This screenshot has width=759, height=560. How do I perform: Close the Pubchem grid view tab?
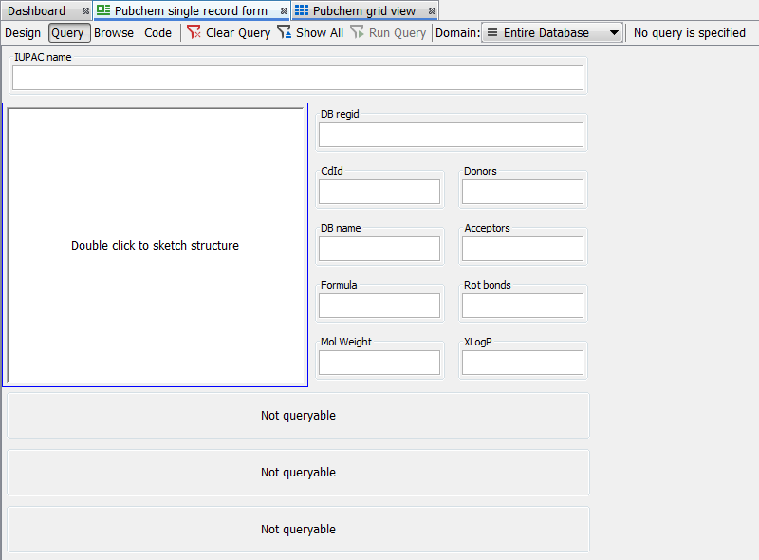(x=432, y=11)
